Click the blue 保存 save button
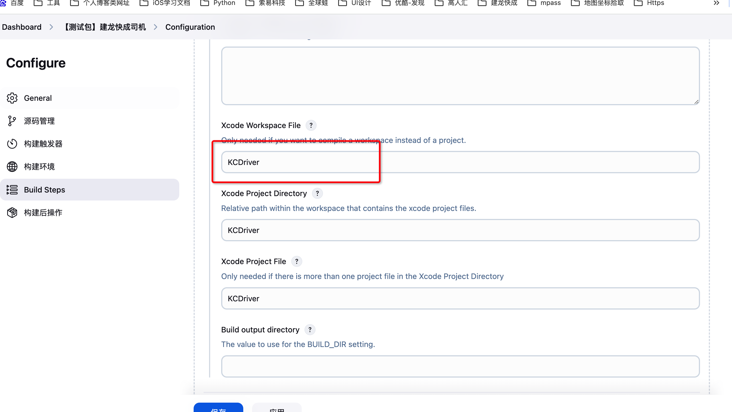 [x=218, y=408]
